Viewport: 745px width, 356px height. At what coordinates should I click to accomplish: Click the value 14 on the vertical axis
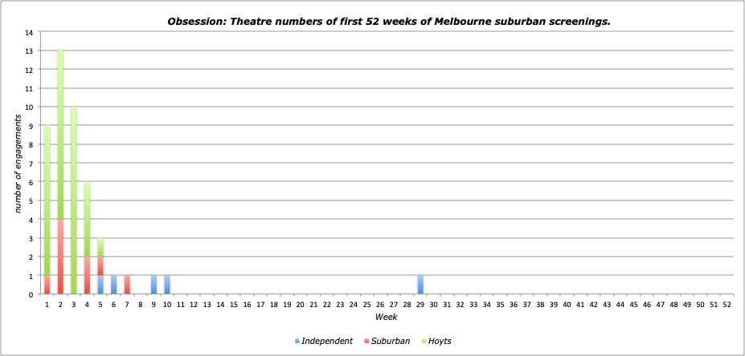pyautogui.click(x=29, y=33)
